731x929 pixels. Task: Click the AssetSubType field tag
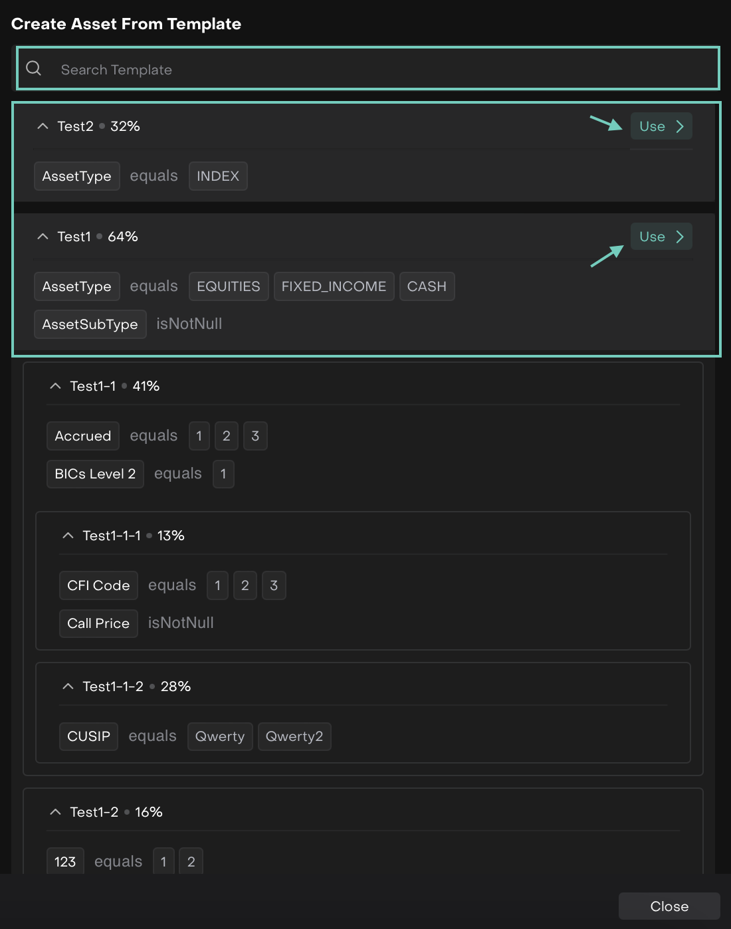point(90,324)
